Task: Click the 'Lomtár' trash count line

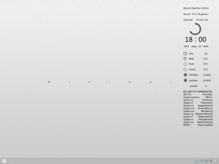Action: [198, 86]
